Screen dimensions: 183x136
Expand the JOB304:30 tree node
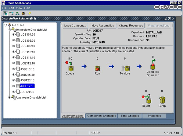point(14,34)
